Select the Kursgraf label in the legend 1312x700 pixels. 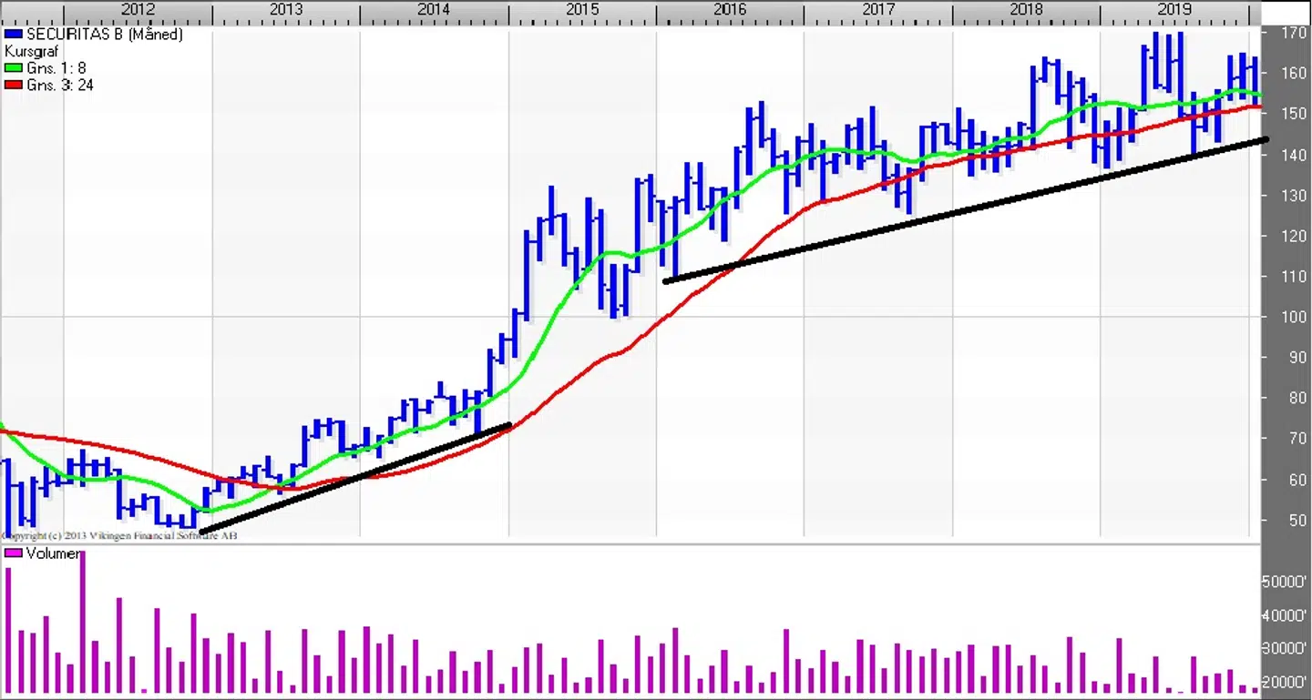click(x=32, y=52)
